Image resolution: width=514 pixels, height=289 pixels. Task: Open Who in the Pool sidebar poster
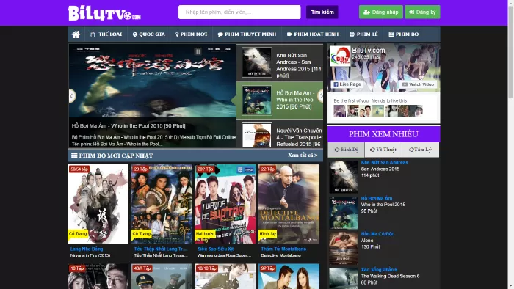(343, 213)
